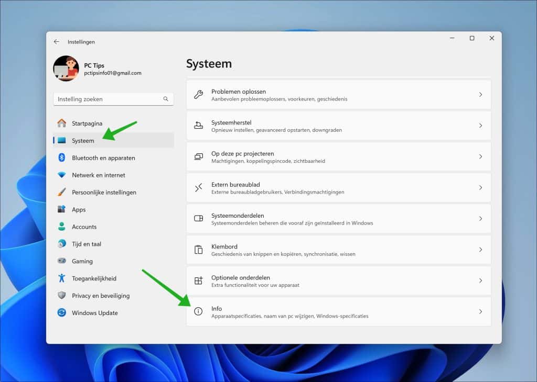Click the Toegankelijkheid accessibility icon
The image size is (537, 382).
(62, 278)
